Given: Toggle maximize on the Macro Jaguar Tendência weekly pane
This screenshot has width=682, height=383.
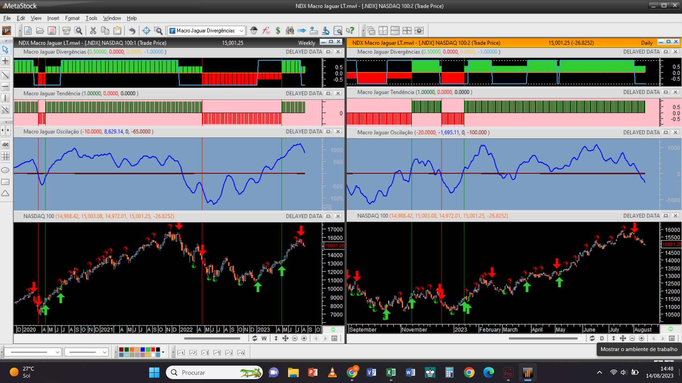Looking at the screenshot, I should click(x=329, y=93).
